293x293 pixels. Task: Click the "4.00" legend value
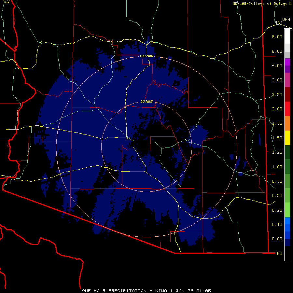click(277, 65)
